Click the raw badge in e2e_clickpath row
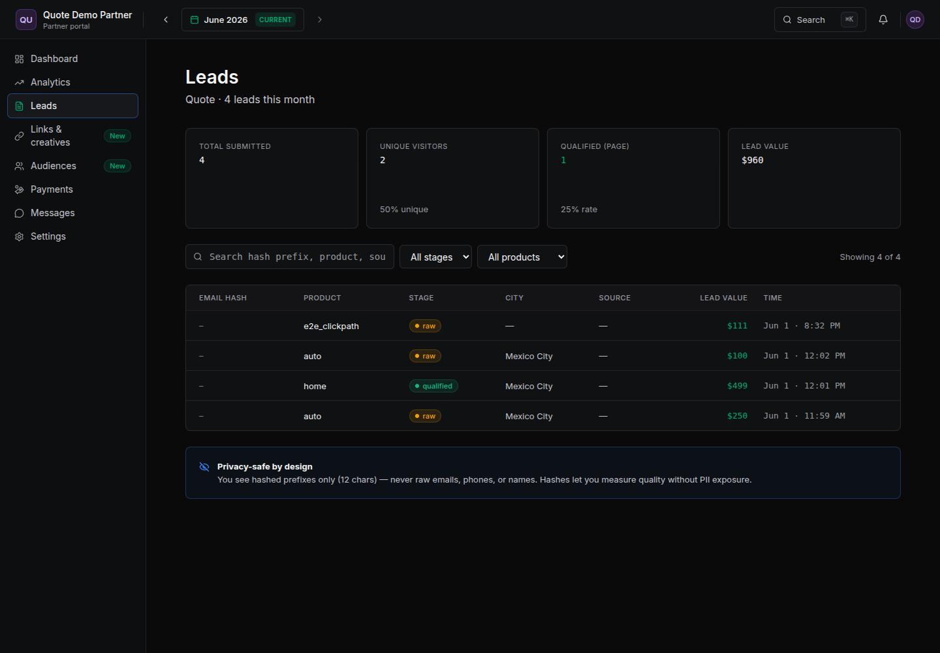The width and height of the screenshot is (940, 653). (x=425, y=326)
